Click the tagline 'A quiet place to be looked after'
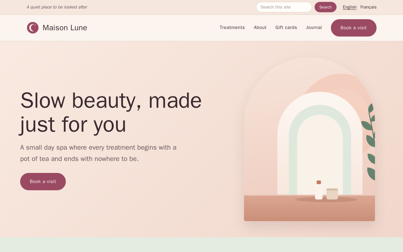Viewport: 403px width, 252px height. click(57, 7)
